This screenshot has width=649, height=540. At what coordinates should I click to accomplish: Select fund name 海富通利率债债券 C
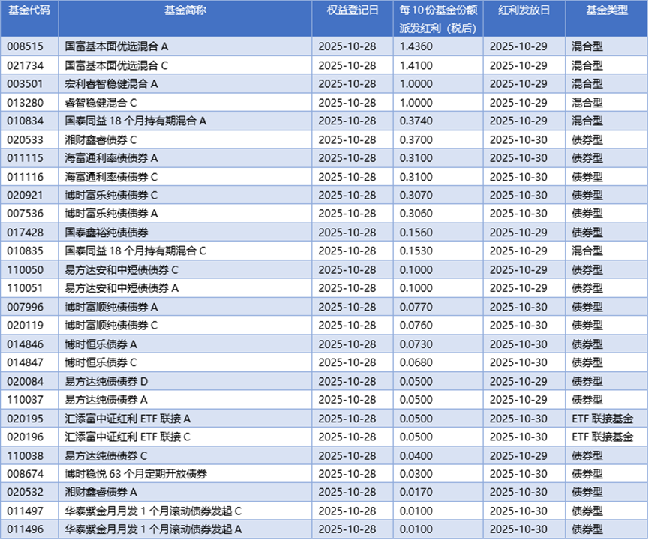point(111,177)
